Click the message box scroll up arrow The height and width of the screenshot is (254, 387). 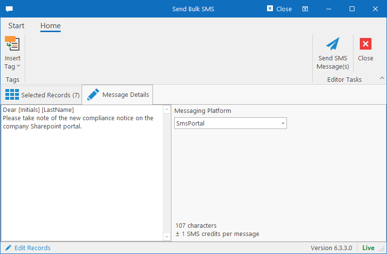click(x=167, y=109)
